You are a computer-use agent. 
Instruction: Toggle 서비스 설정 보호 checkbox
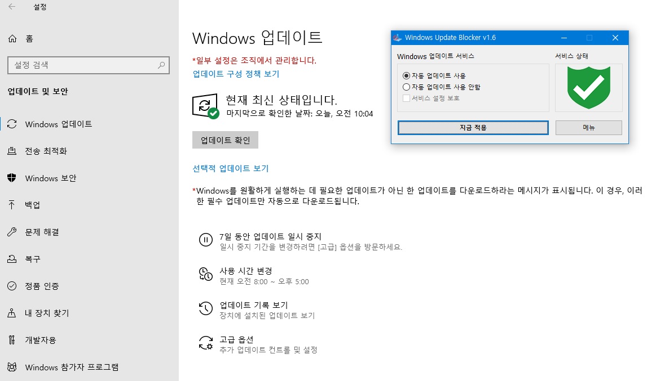point(406,98)
